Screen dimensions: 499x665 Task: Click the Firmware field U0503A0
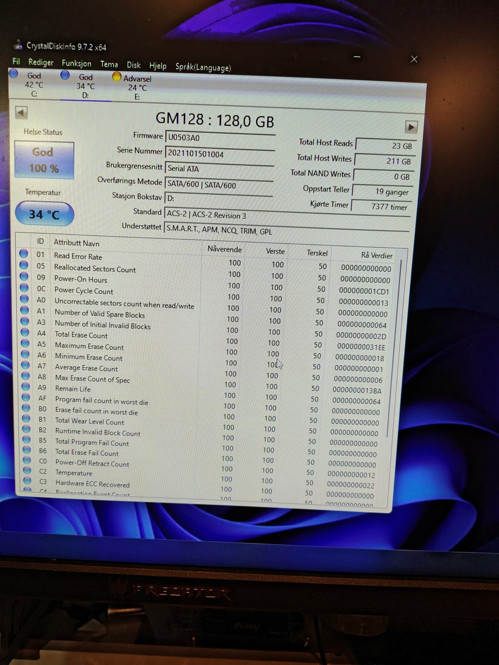[220, 138]
